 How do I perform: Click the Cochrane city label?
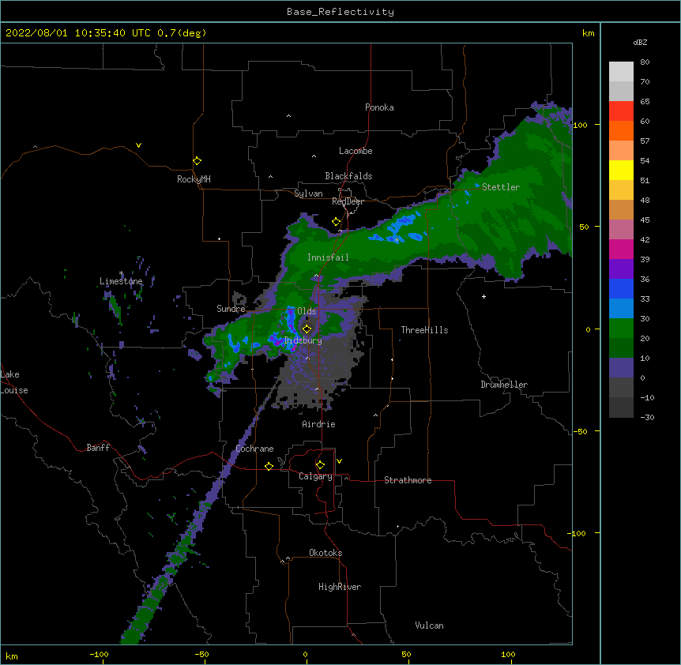tap(254, 449)
